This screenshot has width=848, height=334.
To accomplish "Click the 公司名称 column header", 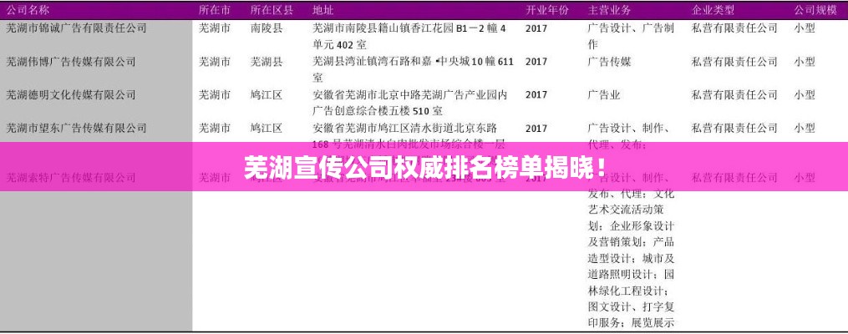I will pyautogui.click(x=28, y=10).
